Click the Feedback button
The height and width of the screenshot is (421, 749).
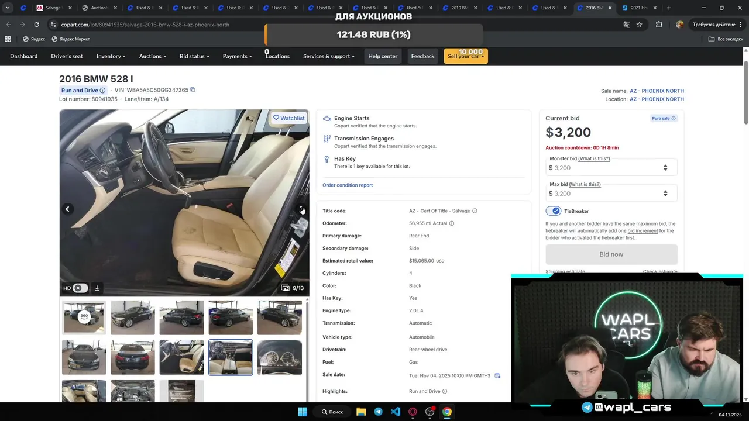[422, 56]
